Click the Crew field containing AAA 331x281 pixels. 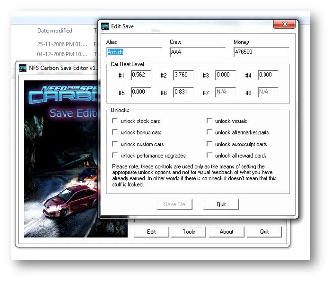tap(198, 52)
